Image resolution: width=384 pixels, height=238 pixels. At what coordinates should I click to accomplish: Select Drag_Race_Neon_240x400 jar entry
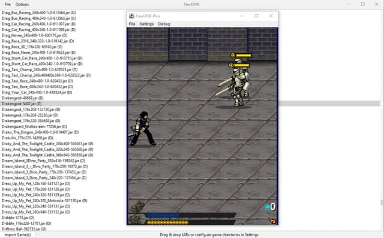coord(38,53)
